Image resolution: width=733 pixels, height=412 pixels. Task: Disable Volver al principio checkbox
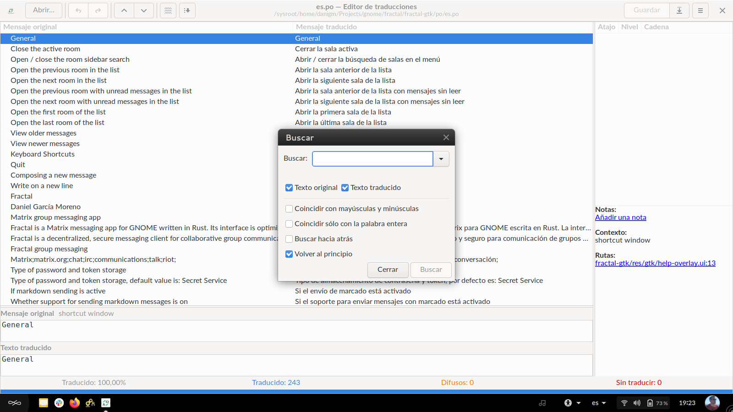tap(289, 254)
